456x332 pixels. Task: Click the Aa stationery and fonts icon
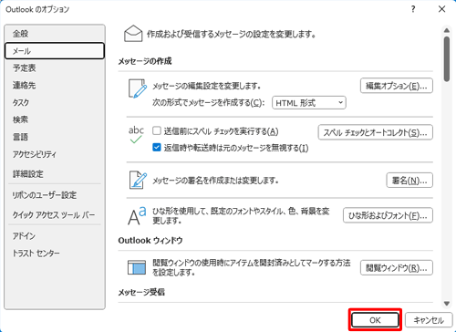pyautogui.click(x=137, y=215)
